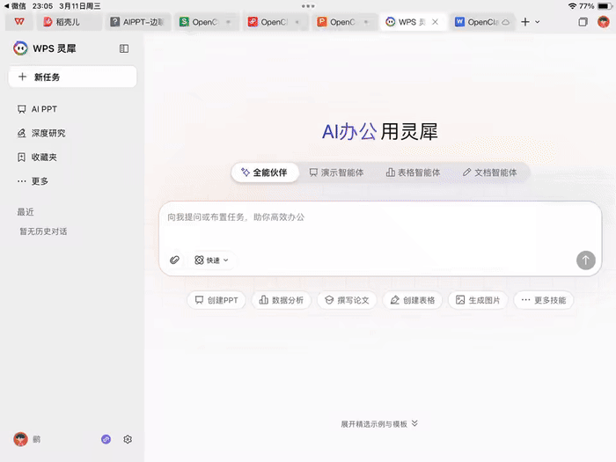Screen dimensions: 616x462
Task: Start a 新任务
Action: tap(73, 77)
